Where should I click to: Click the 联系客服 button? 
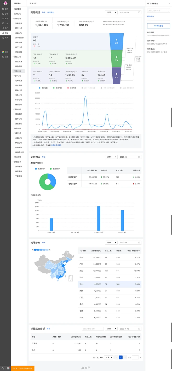(x=159, y=26)
